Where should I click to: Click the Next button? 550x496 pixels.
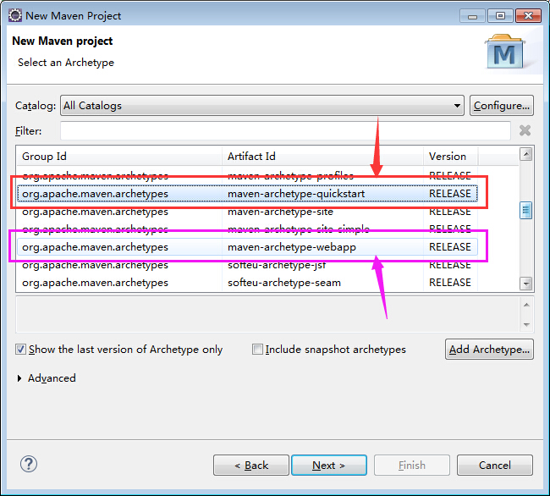(329, 466)
